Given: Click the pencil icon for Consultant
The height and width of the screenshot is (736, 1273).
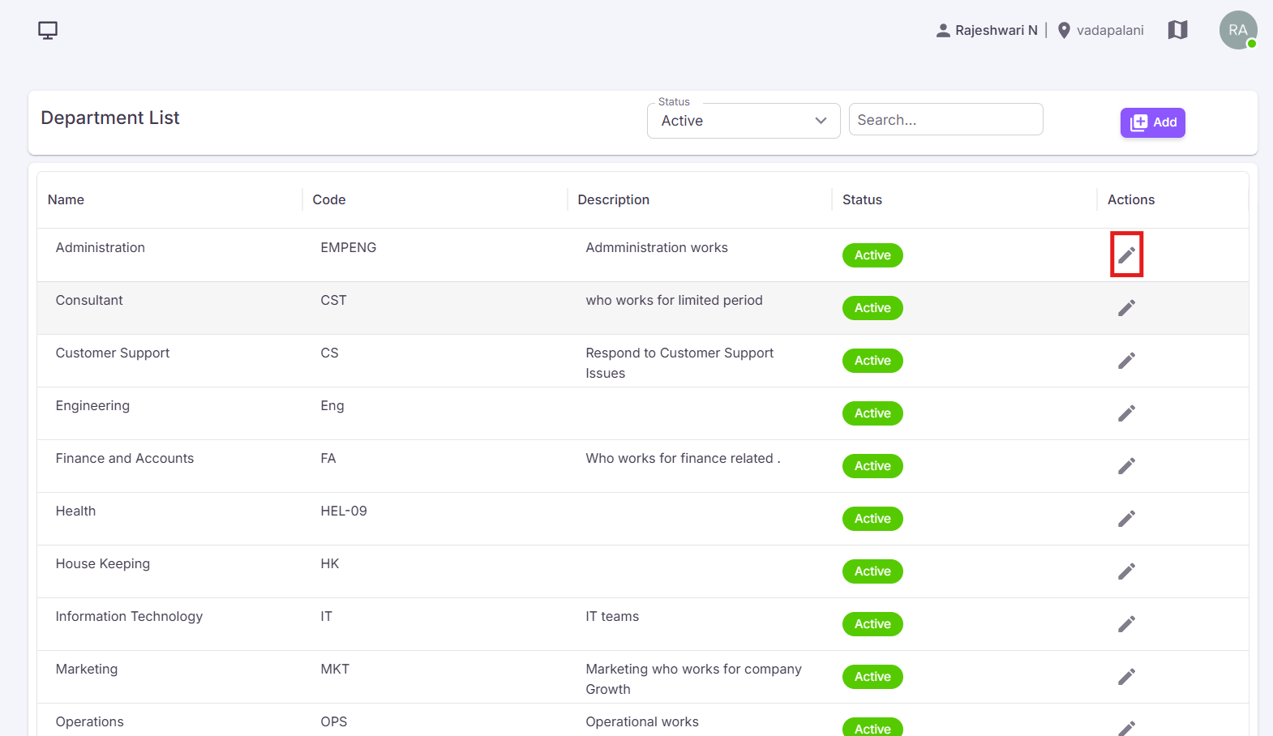Looking at the screenshot, I should coord(1126,308).
